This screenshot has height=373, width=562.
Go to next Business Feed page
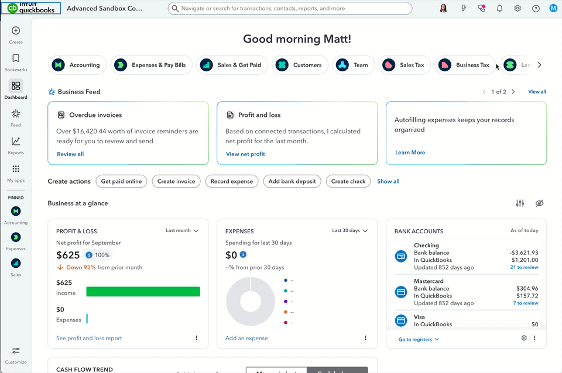(x=513, y=92)
